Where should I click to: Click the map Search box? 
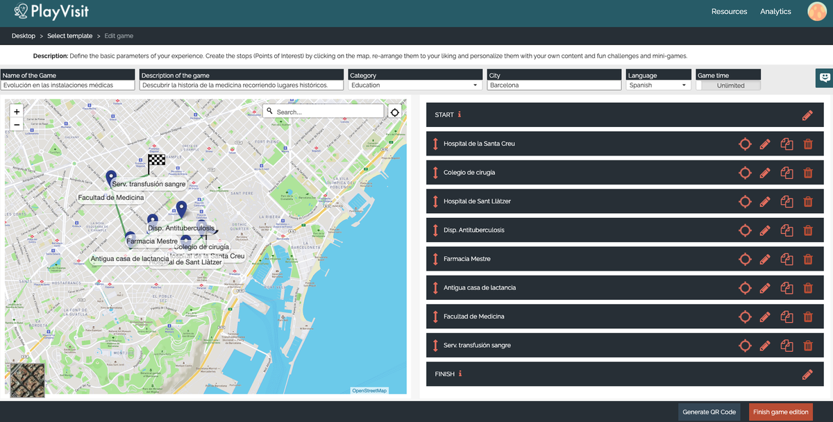coord(323,112)
